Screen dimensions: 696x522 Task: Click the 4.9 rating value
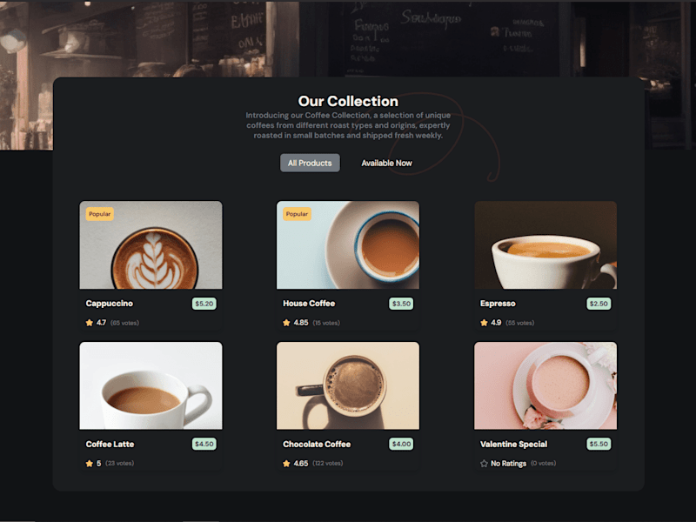click(496, 323)
